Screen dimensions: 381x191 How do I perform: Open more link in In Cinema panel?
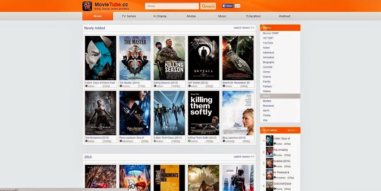pos(292,130)
